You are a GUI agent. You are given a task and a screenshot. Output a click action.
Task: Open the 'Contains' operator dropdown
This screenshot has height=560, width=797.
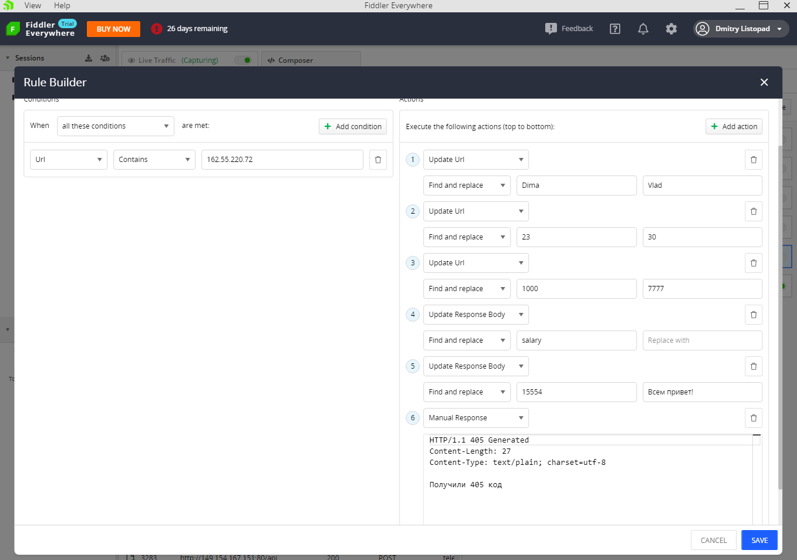[x=154, y=159]
